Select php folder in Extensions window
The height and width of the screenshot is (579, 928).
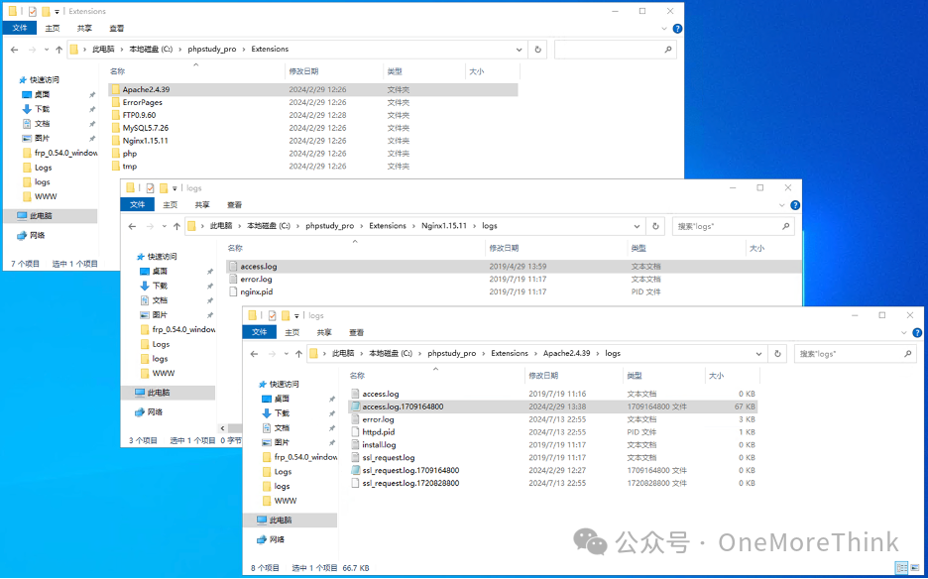pyautogui.click(x=130, y=154)
